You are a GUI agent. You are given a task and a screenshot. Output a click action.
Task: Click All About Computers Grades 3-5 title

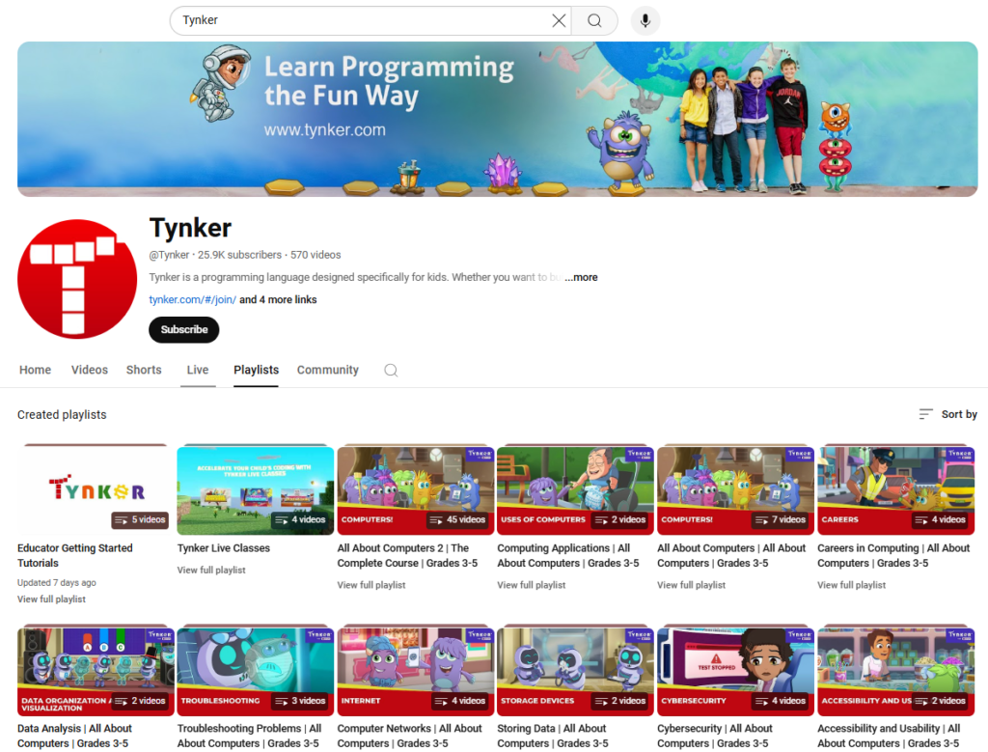[731, 555]
